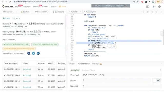Viewport: 164px width, 92px height.
Task: Reload the page with the refresh icon
Action: coord(10,2)
